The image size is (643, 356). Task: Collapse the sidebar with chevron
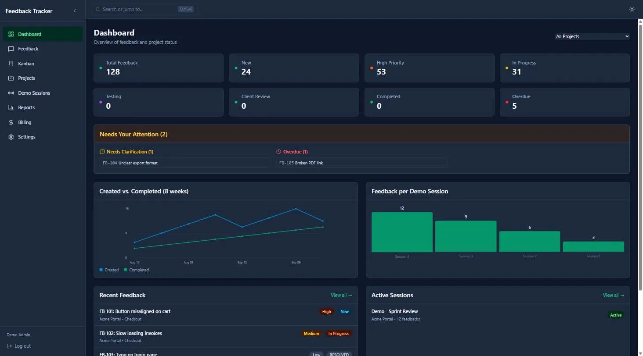pos(75,11)
